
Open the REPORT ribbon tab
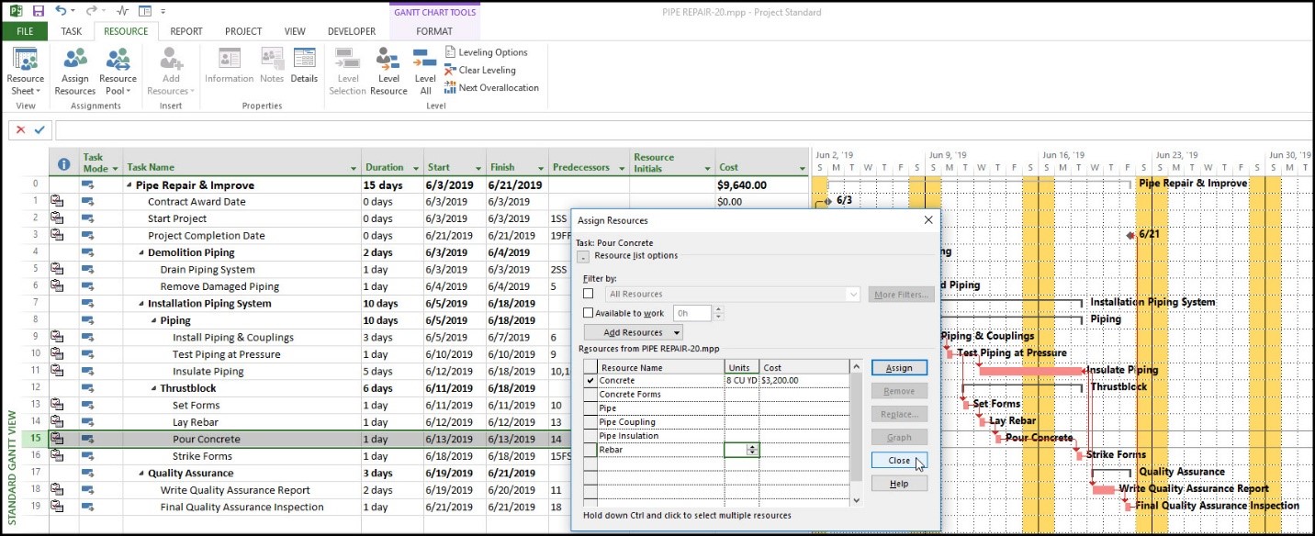tap(185, 31)
